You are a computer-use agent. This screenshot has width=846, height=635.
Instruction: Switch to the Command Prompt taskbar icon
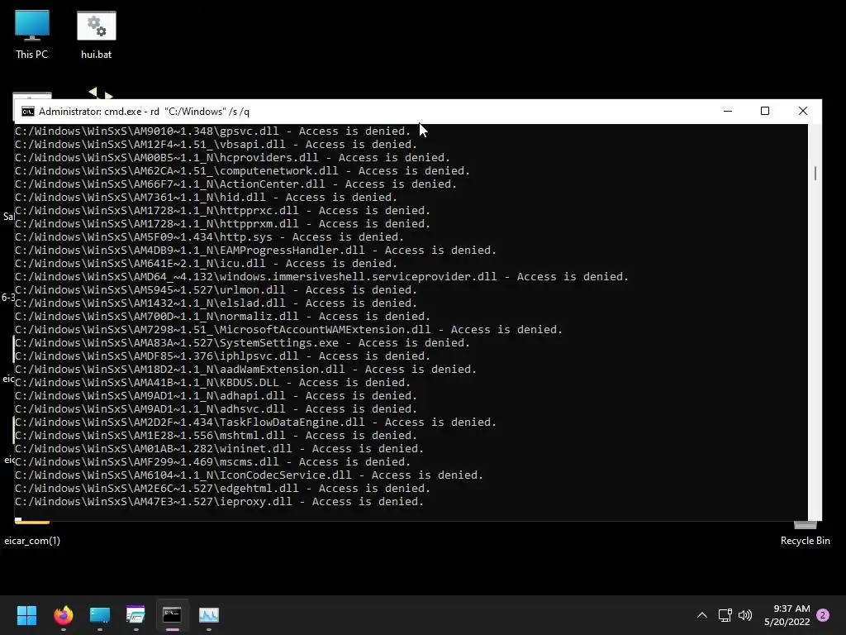(x=172, y=615)
